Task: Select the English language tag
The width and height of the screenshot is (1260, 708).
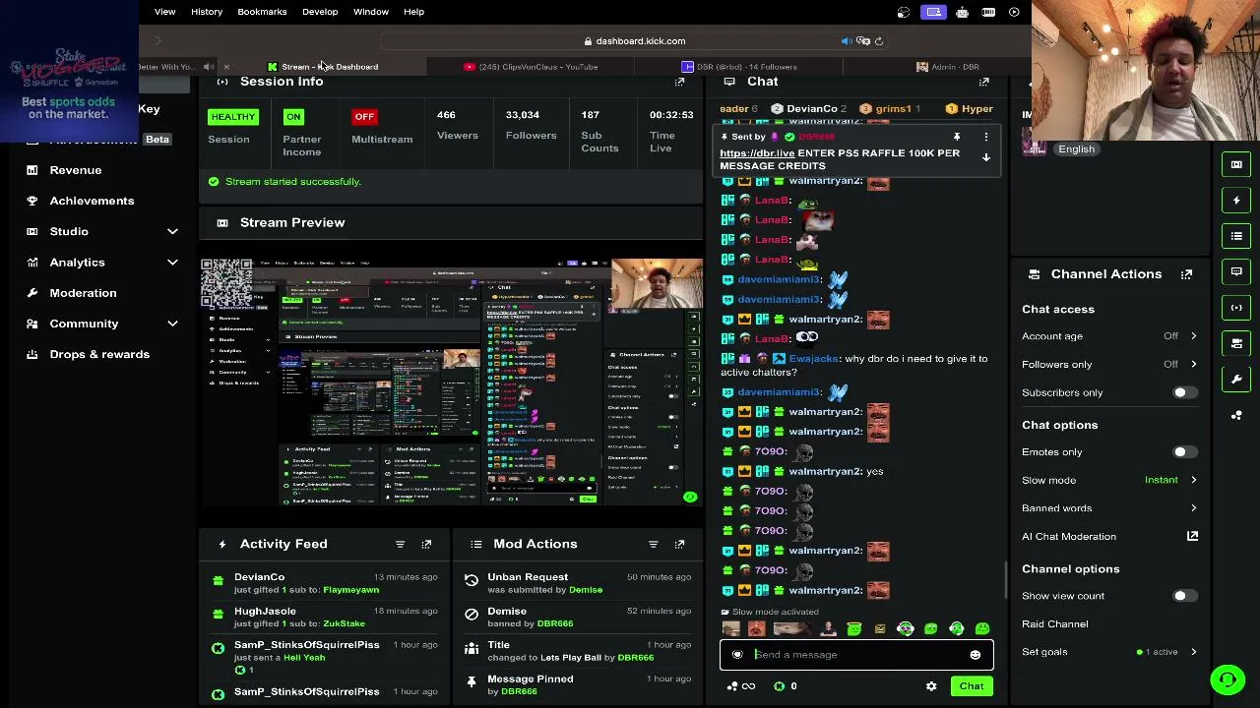Action: tap(1076, 149)
